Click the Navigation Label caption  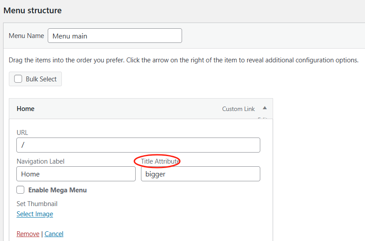point(41,161)
